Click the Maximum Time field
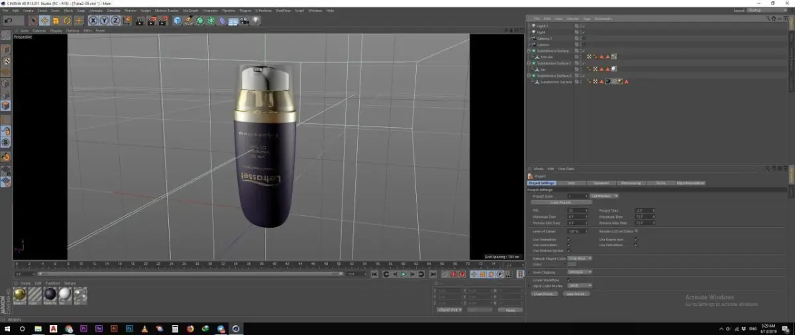 pyautogui.click(x=645, y=216)
